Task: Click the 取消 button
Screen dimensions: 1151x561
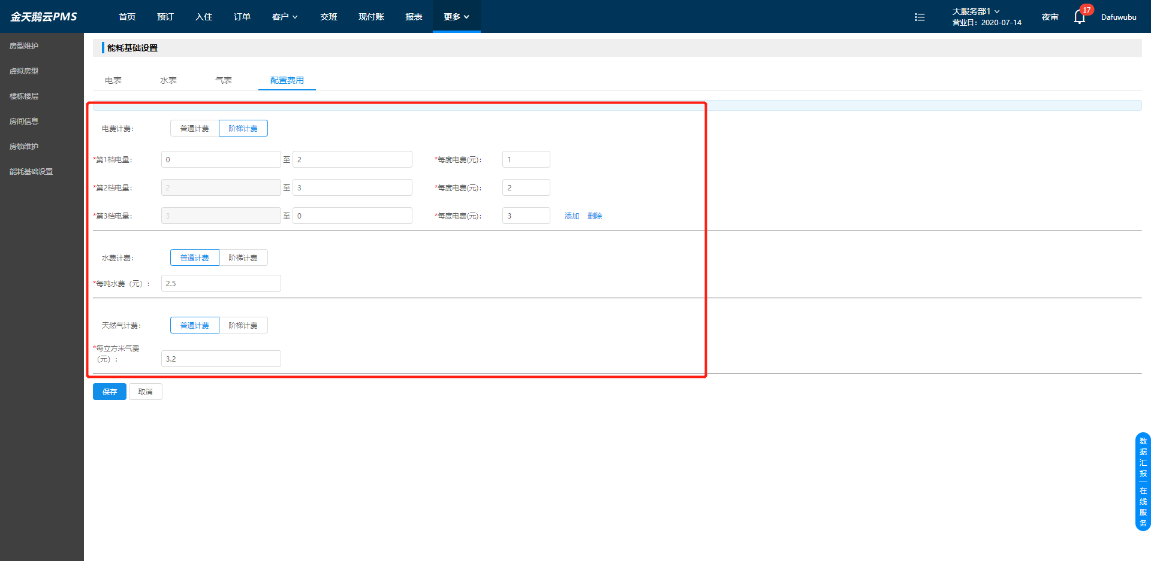Action: [x=146, y=392]
